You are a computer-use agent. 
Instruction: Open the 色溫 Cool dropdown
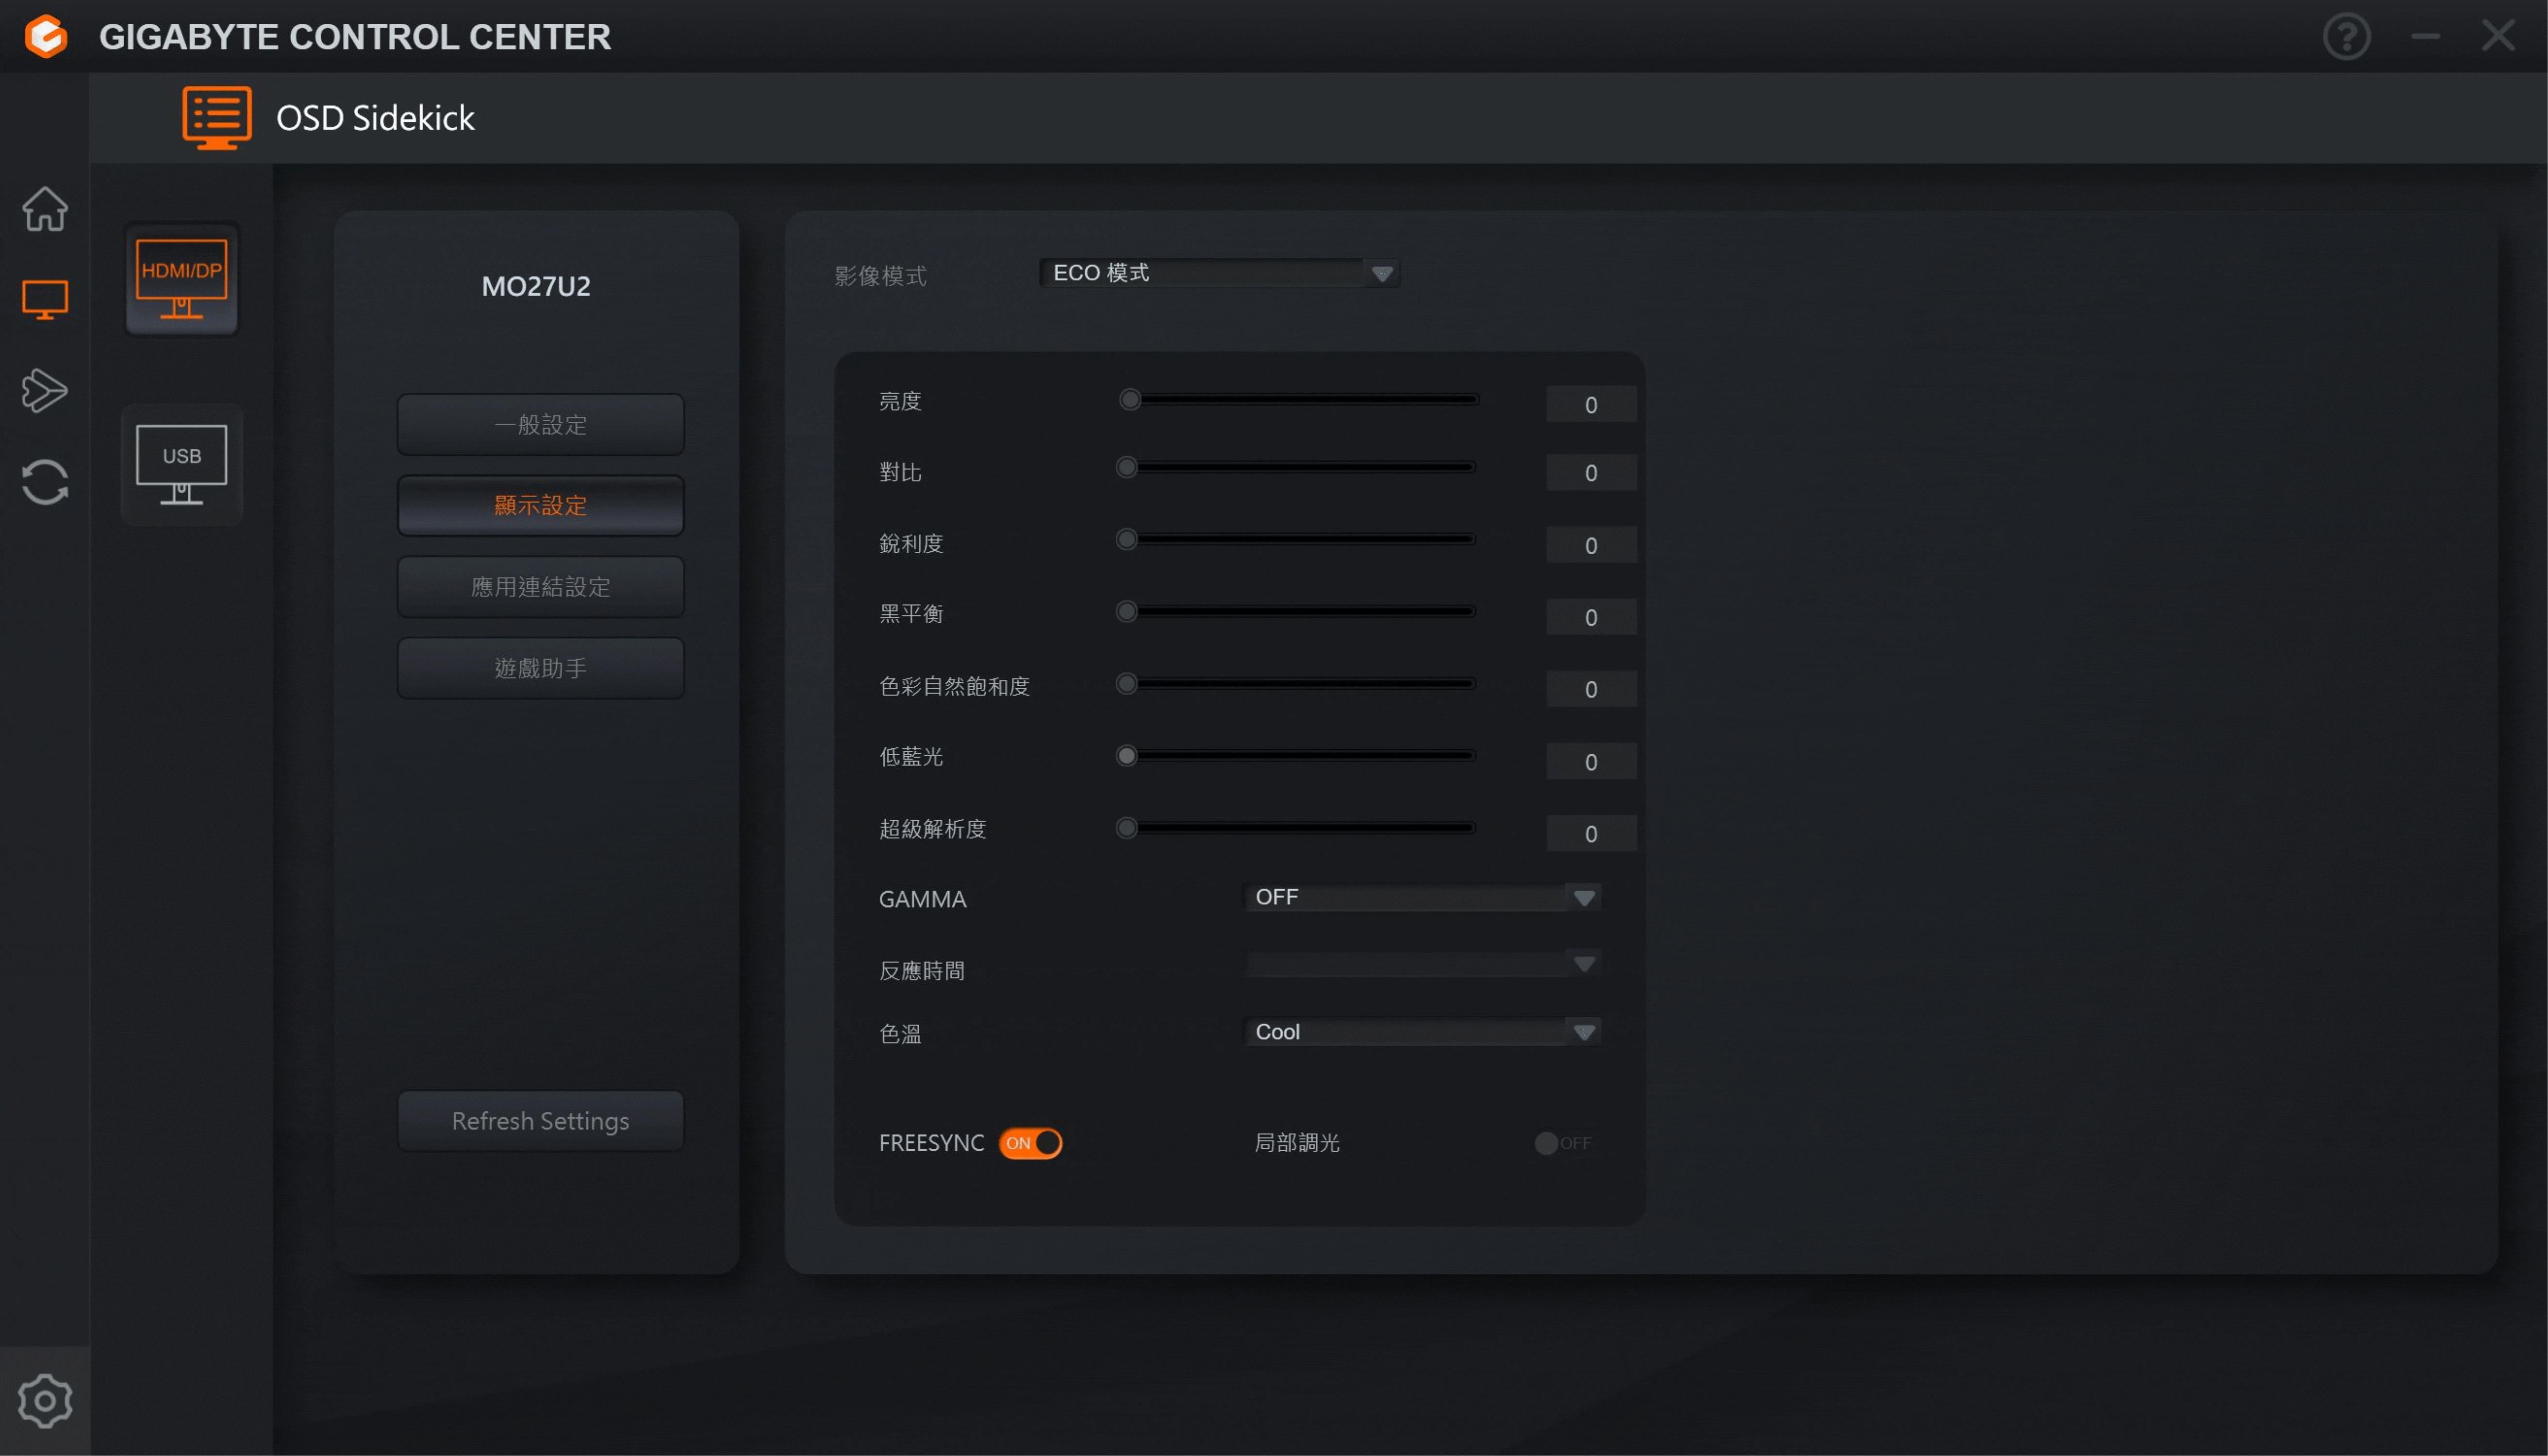(x=1421, y=1032)
